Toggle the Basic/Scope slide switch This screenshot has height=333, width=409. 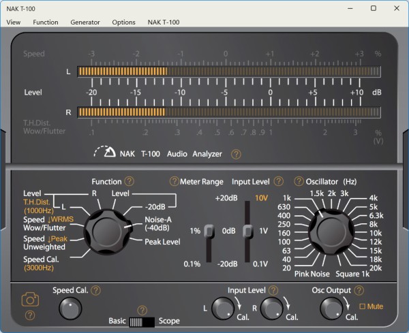(142, 322)
